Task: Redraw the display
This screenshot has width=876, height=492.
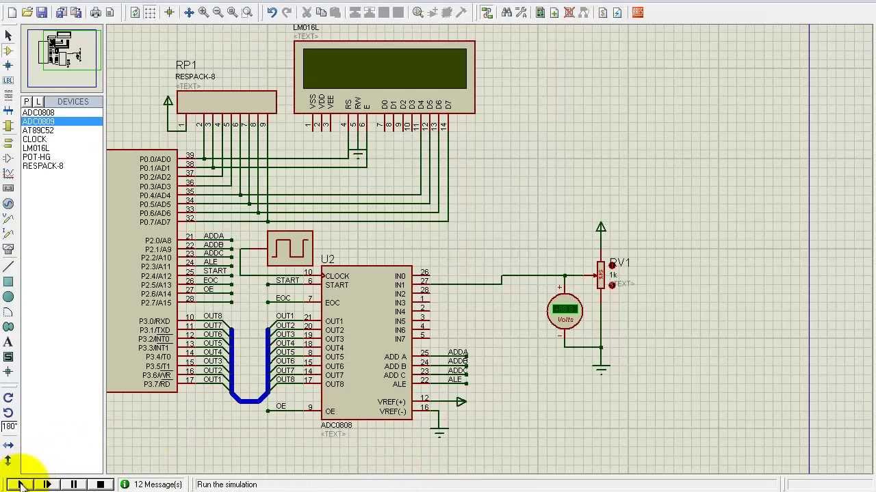Action: pyautogui.click(x=135, y=12)
